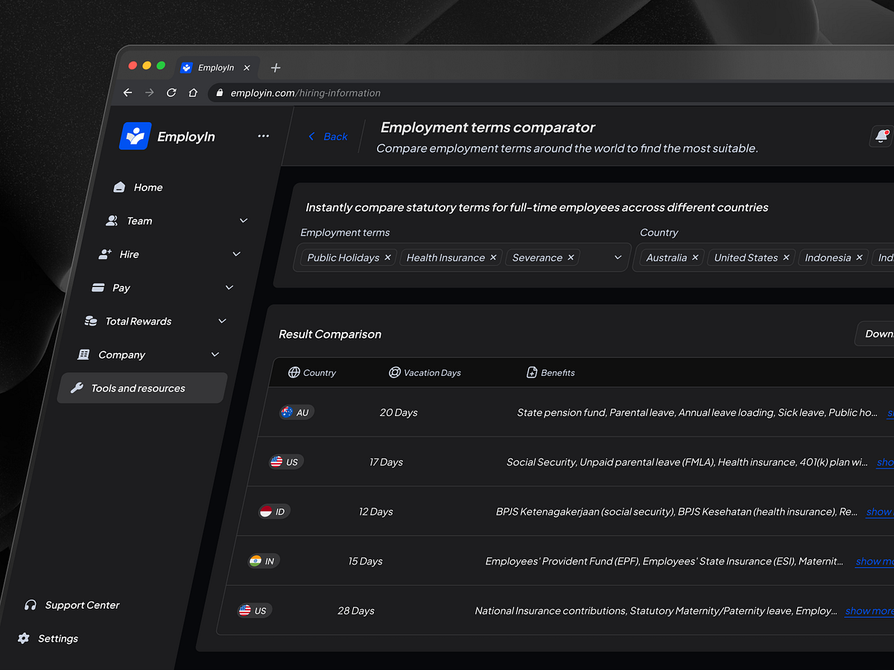Select the Pay section icon
Screen dimensions: 894x670
[x=98, y=287]
